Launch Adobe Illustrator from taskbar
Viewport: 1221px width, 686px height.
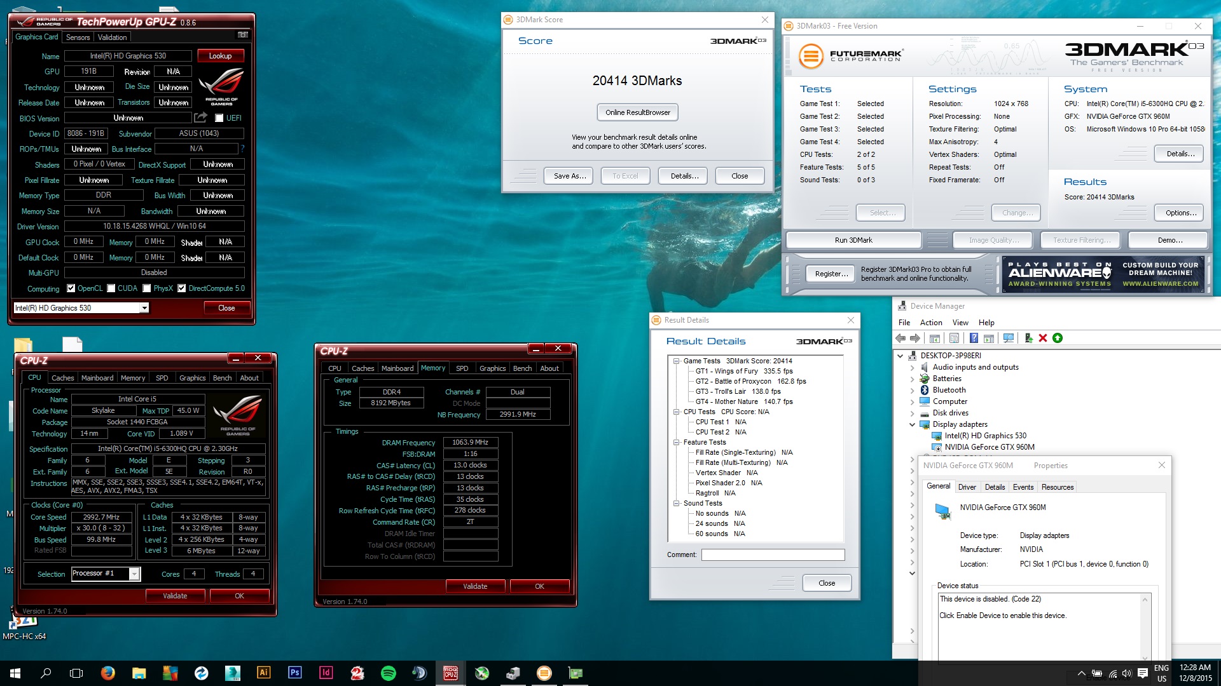(263, 673)
